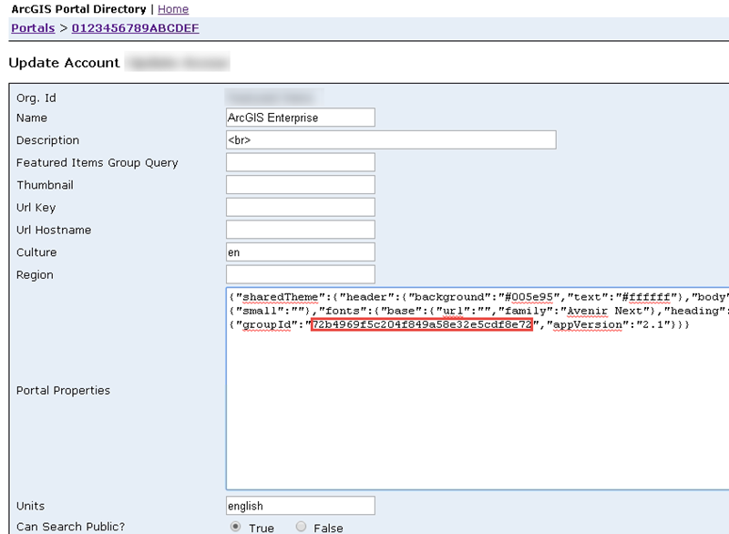This screenshot has height=534, width=729.
Task: Click the Units label
Action: click(31, 506)
